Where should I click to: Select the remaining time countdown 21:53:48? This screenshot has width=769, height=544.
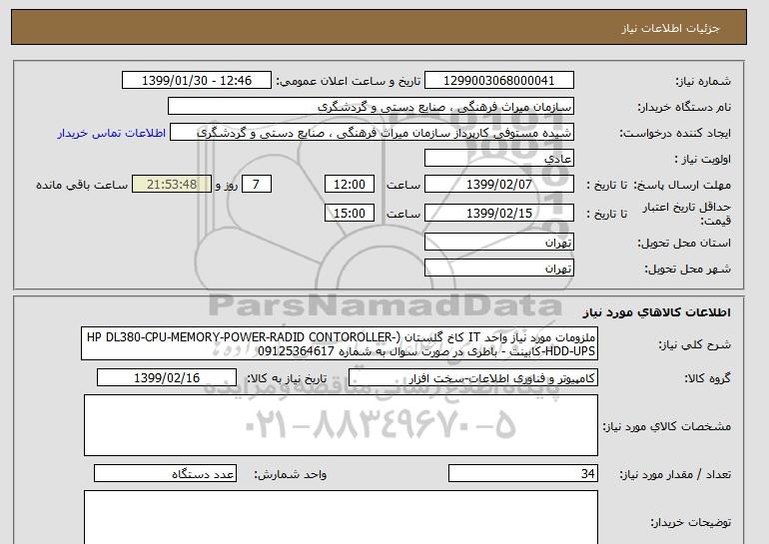pyautogui.click(x=172, y=185)
